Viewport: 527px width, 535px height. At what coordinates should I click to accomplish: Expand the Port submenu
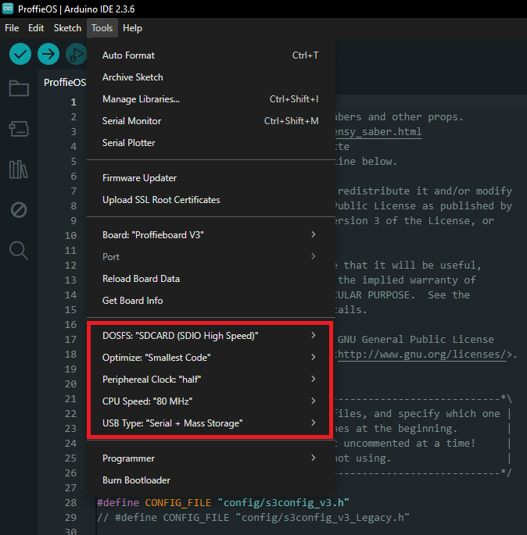pos(210,257)
